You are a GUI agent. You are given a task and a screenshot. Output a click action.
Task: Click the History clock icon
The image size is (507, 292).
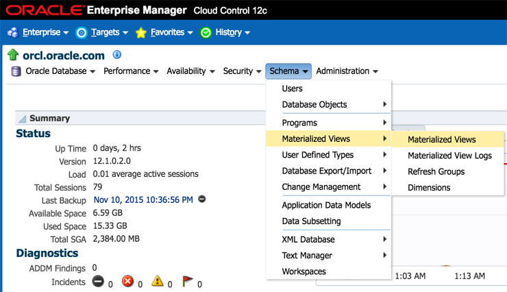pyautogui.click(x=206, y=33)
